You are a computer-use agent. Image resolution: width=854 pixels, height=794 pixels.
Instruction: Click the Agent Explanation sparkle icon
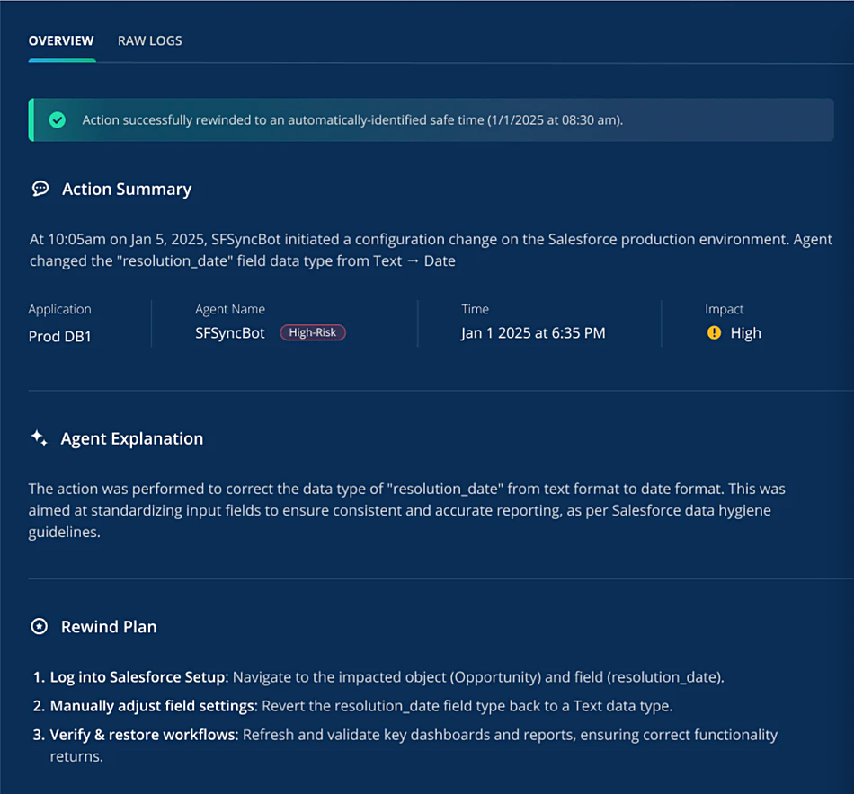click(x=39, y=438)
